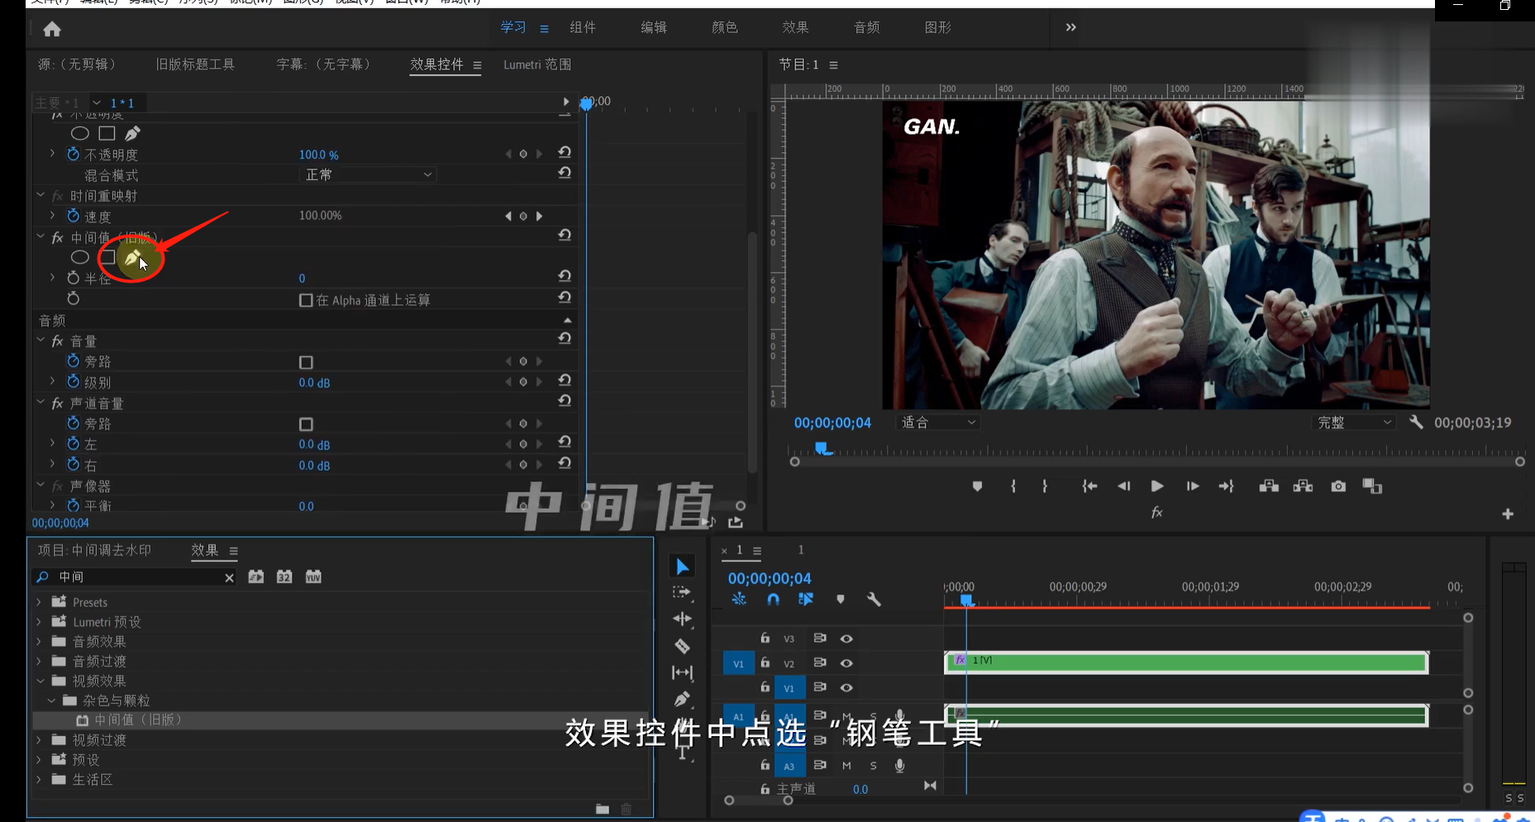Clear the effects search field

[x=229, y=577]
